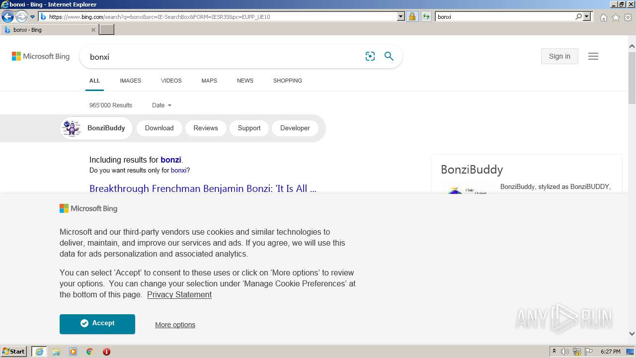
Task: Go back with the IE back arrow
Action: [x=7, y=17]
